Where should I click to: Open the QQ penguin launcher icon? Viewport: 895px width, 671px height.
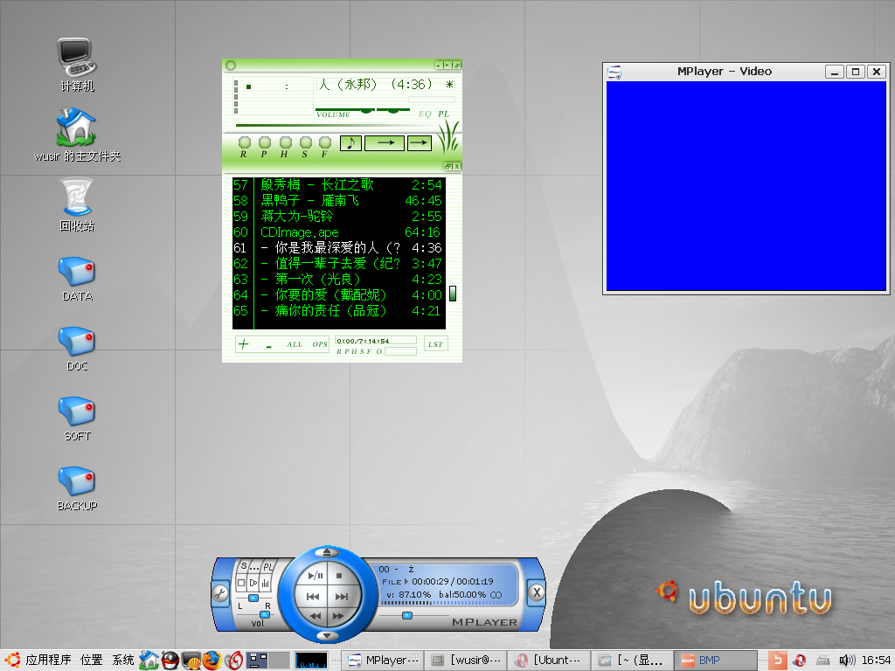170,661
